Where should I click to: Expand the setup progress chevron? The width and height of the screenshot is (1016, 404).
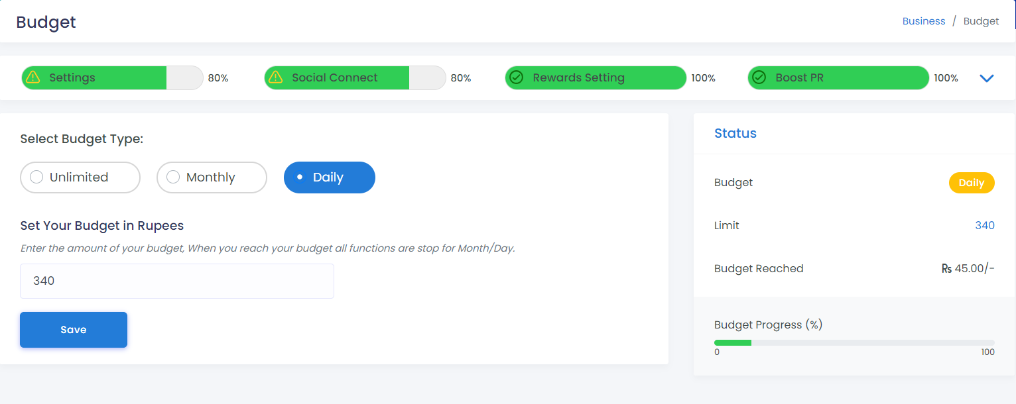point(987,78)
